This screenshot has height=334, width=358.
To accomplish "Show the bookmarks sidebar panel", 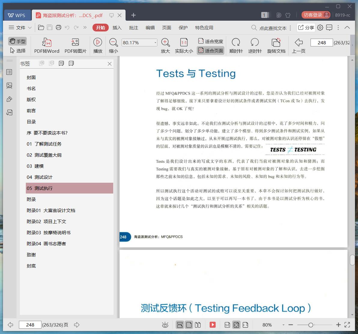I will tap(9, 72).
